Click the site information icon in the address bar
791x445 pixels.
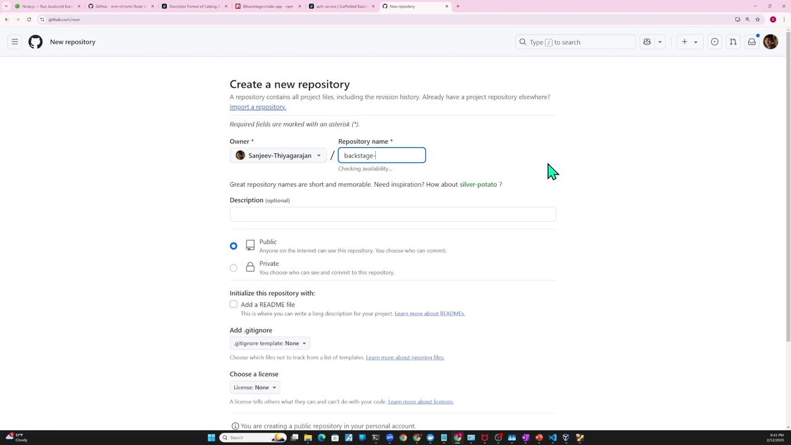click(43, 19)
